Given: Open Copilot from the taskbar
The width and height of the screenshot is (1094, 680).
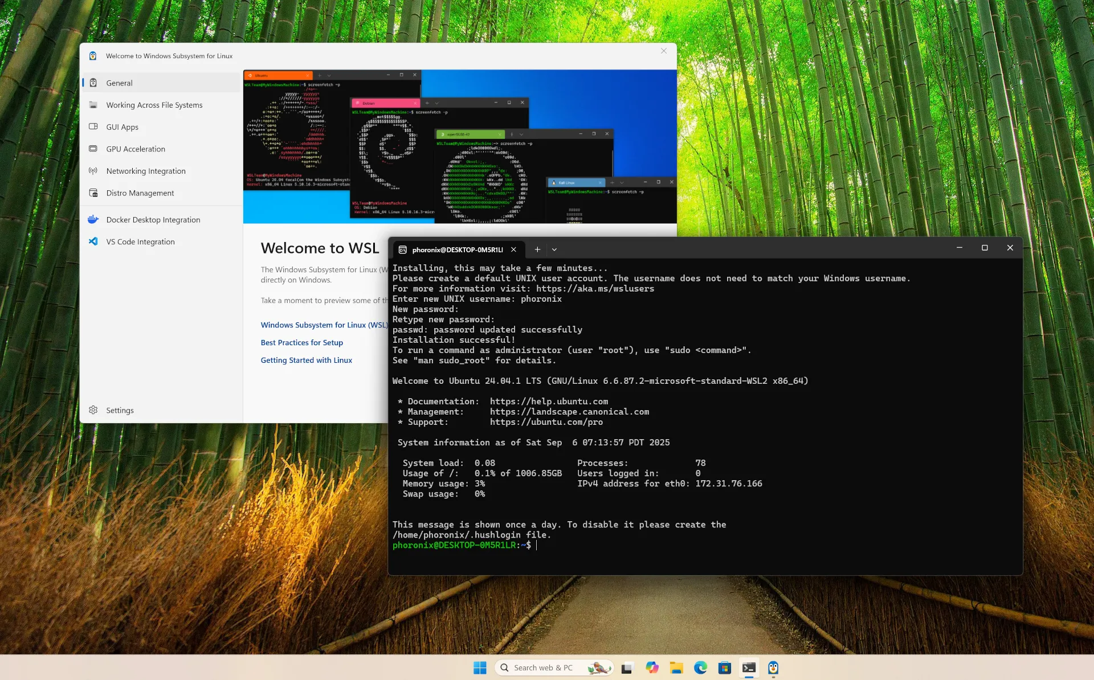Looking at the screenshot, I should point(652,667).
